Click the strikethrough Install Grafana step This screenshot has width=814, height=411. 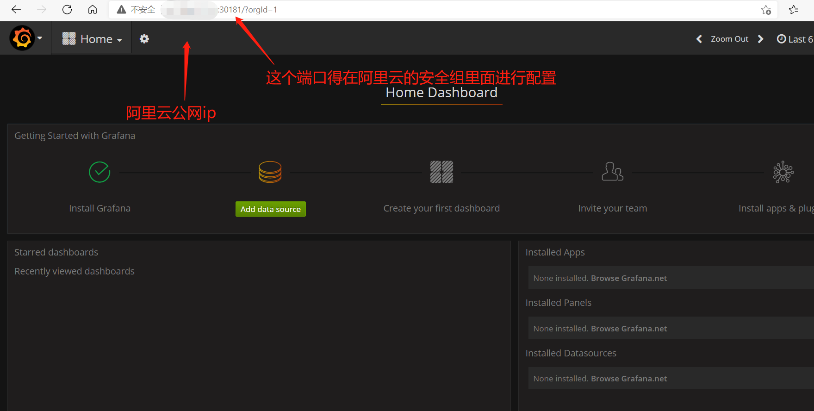pos(99,208)
